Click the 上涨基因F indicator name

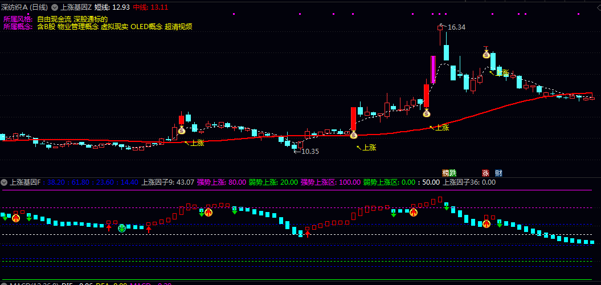click(x=25, y=182)
